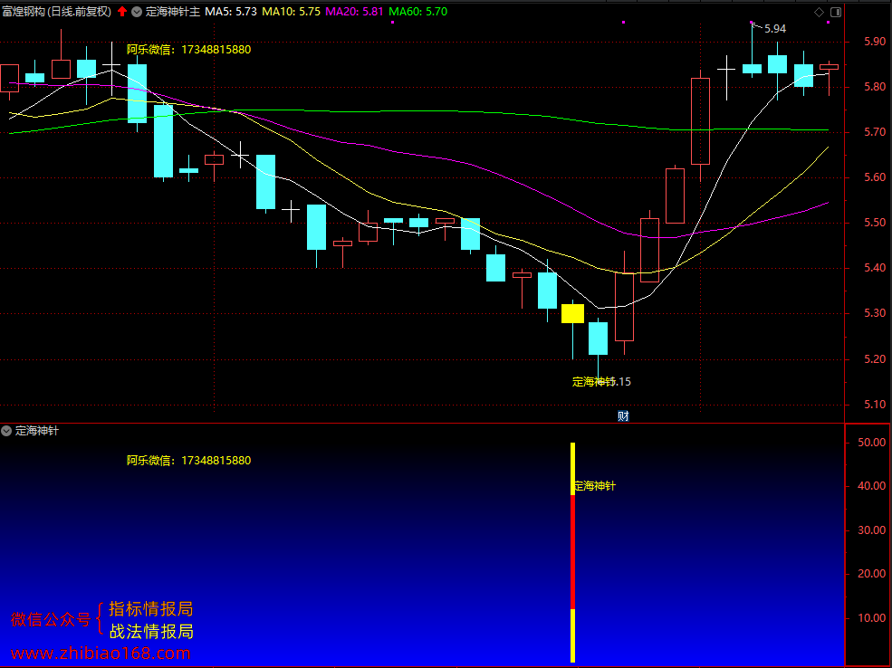Click the red up arrow beside the stock title
The height and width of the screenshot is (668, 892).
(121, 12)
